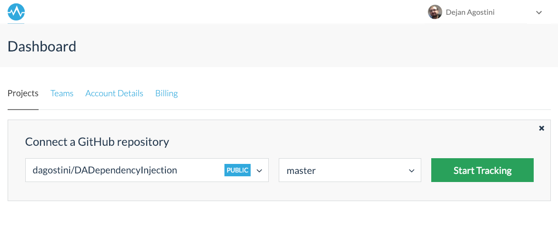Click the underline beneath the Projects tab
558x233 pixels.
click(23, 110)
